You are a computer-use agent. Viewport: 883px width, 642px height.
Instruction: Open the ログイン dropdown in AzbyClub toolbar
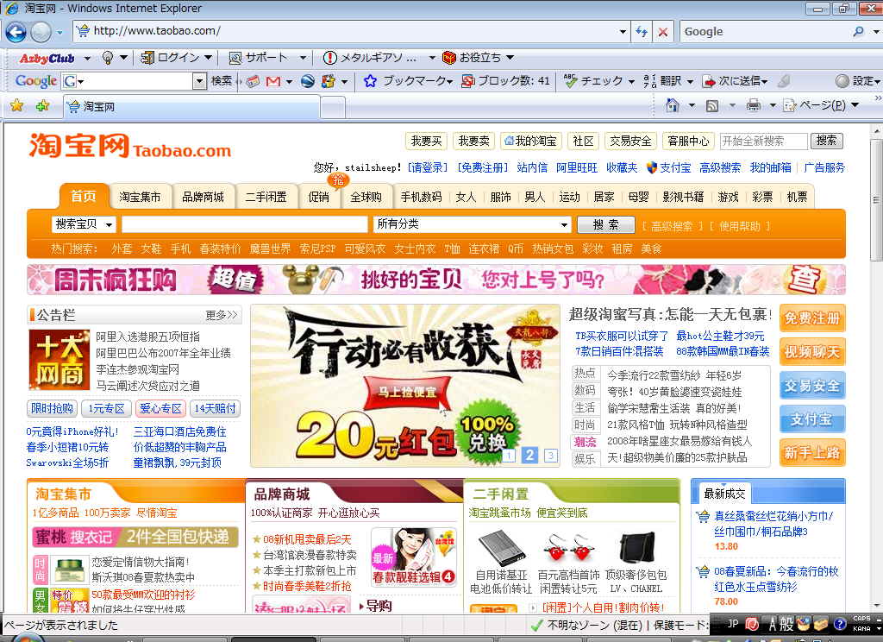(x=208, y=58)
